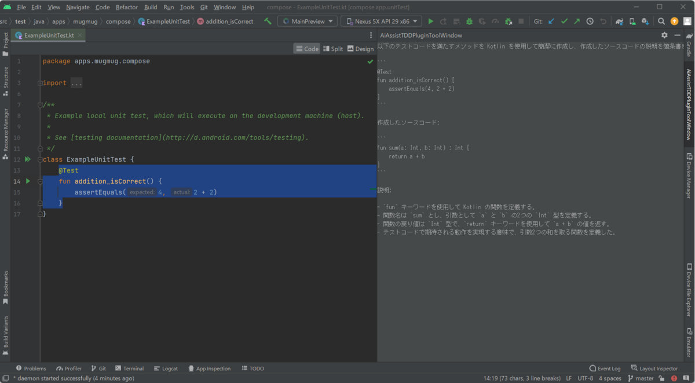695x383 pixels.
Task: Click the Android Studio logo icon
Action: point(7,7)
